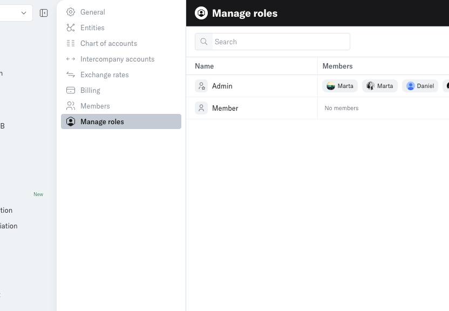449x311 pixels.
Task: Collapse the sidebar panel toggle
Action: coord(44,13)
